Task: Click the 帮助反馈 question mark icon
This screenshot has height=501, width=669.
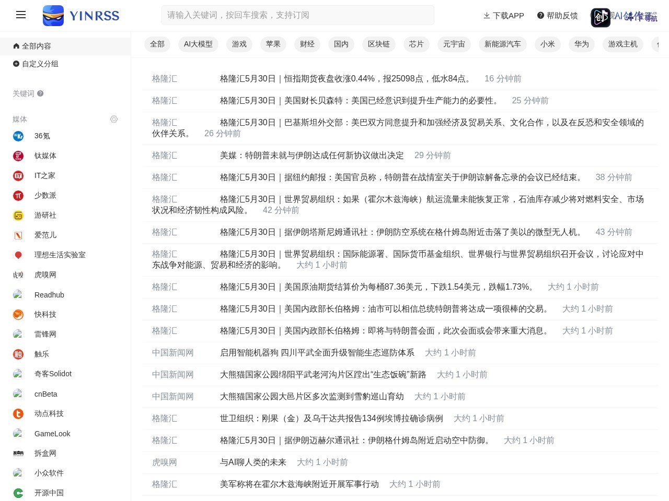Action: 540,16
